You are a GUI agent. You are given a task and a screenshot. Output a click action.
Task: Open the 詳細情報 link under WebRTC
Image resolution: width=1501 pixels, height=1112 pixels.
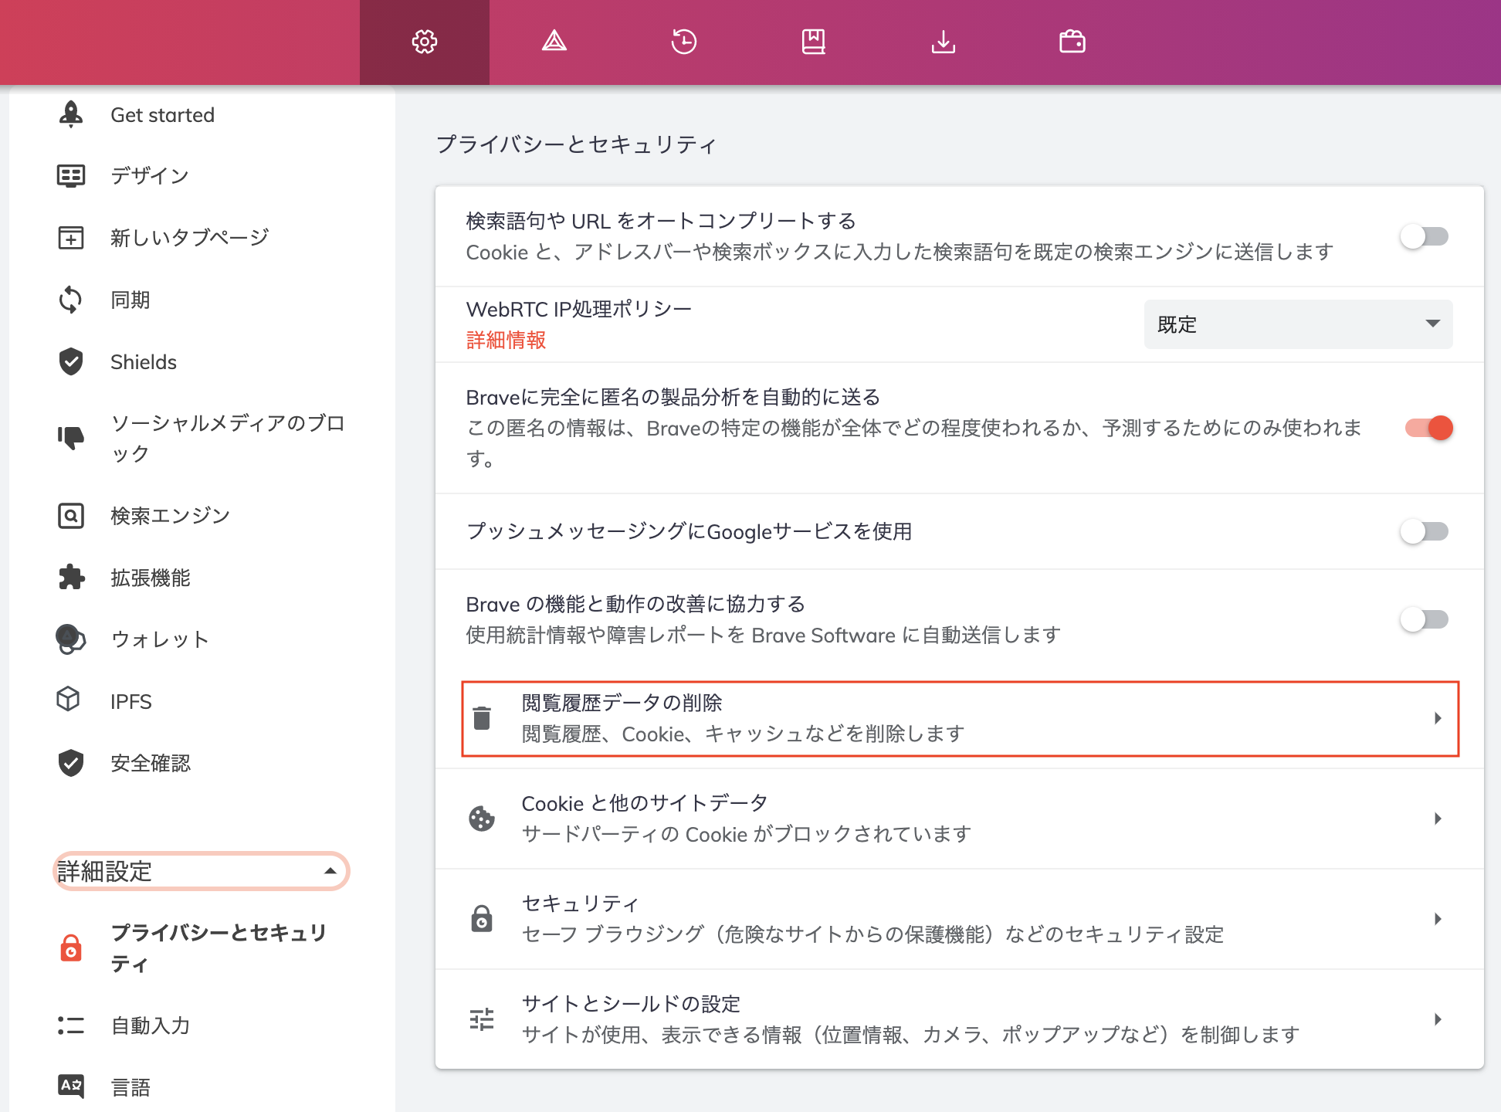coord(506,340)
